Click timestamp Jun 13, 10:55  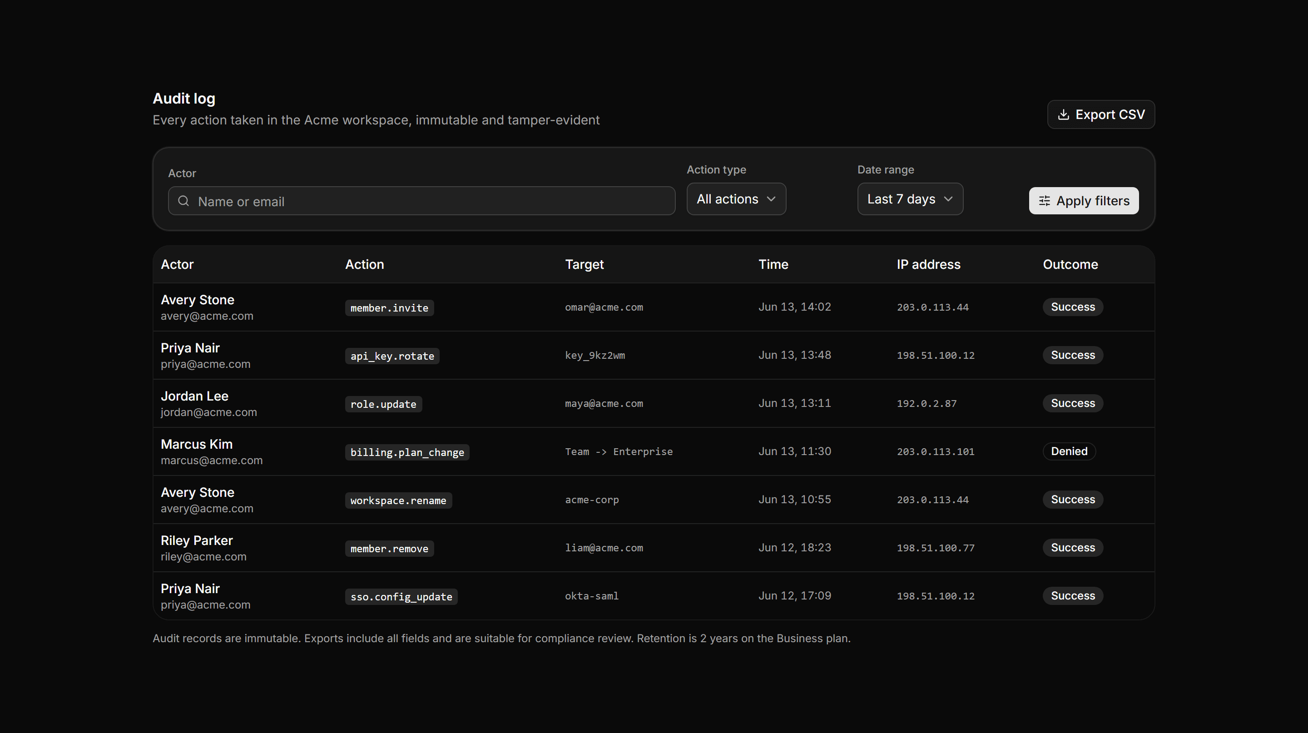[x=795, y=500]
